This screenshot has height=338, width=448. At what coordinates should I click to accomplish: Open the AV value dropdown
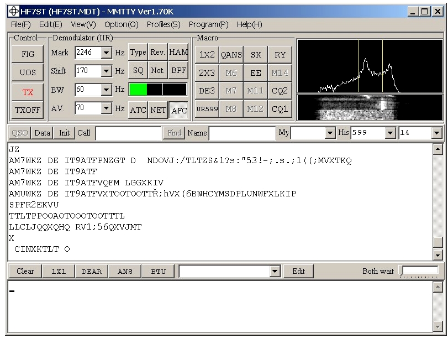106,108
